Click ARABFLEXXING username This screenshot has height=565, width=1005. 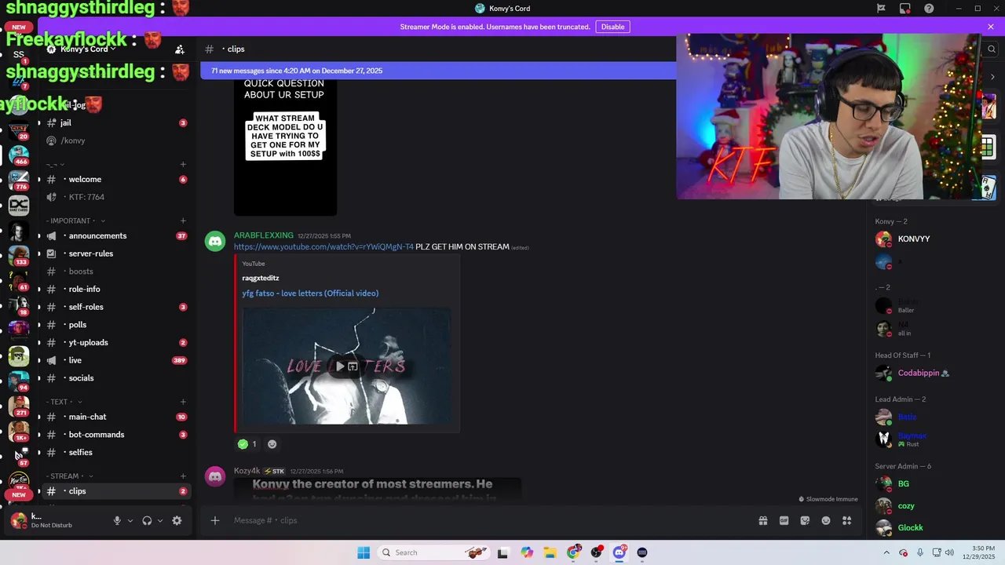pos(264,235)
